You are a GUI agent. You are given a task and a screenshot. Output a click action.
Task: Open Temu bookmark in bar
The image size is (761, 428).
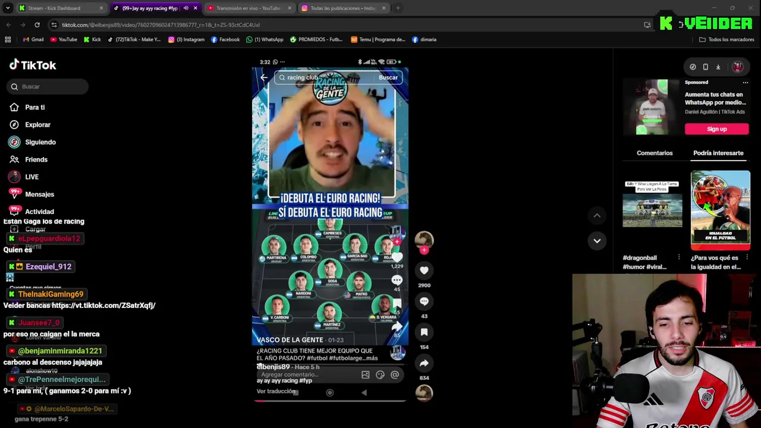(x=378, y=40)
